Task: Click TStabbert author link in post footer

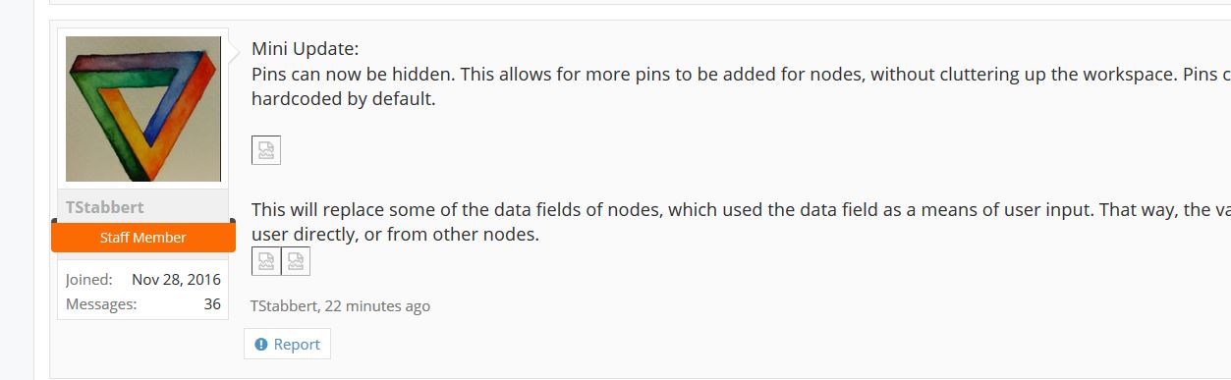Action: click(x=284, y=306)
